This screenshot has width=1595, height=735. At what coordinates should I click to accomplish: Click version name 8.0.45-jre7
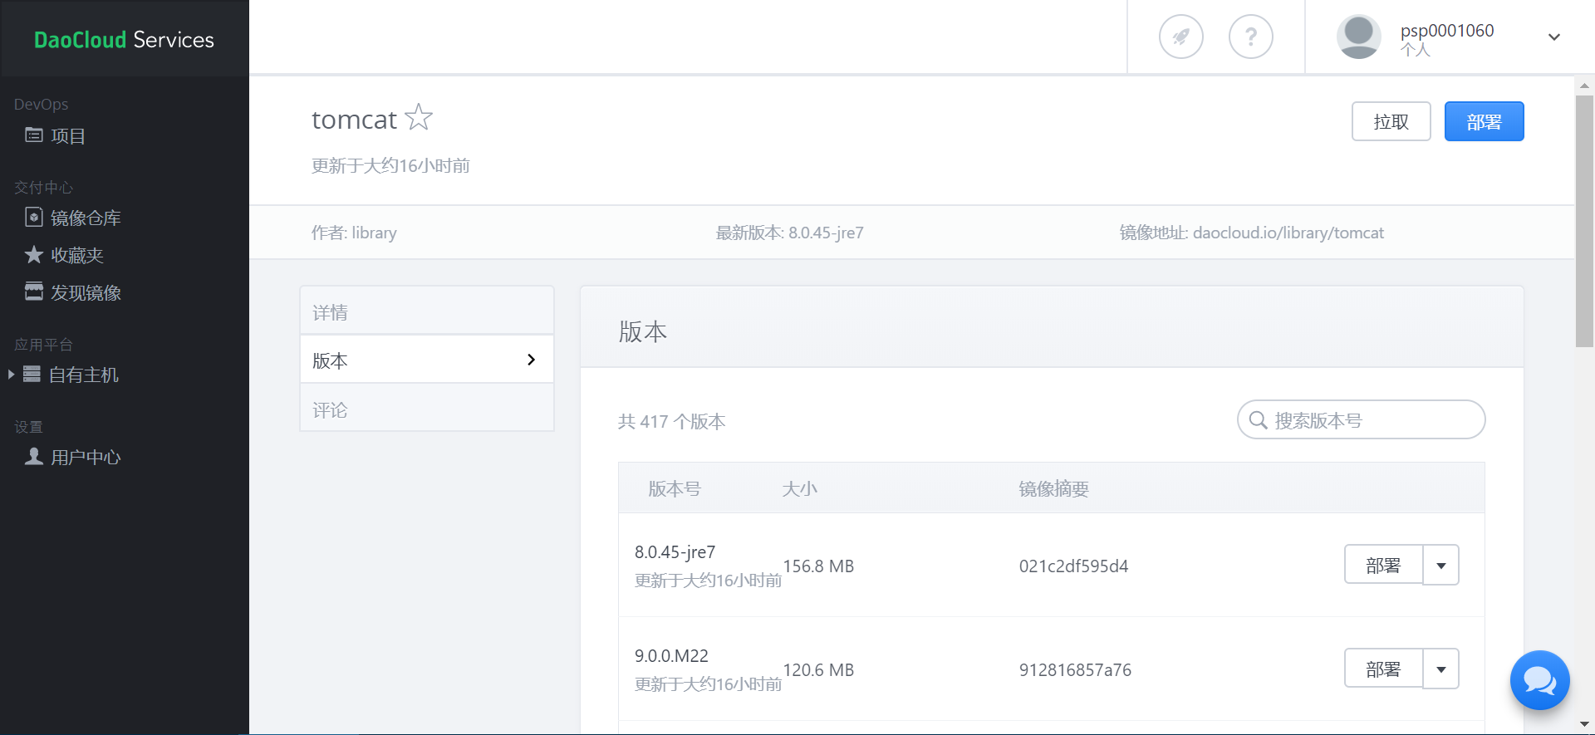[675, 552]
